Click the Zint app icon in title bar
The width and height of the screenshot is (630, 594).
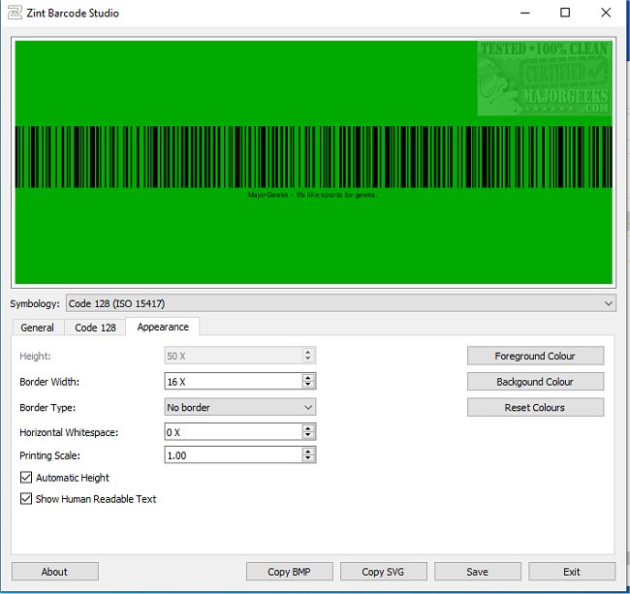coord(16,14)
